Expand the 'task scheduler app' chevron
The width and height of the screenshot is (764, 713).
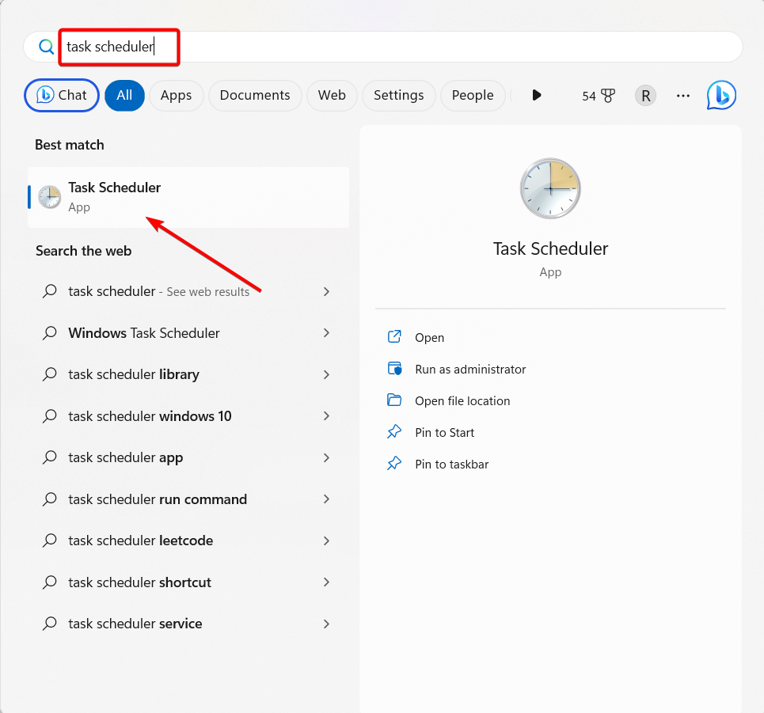(x=326, y=458)
